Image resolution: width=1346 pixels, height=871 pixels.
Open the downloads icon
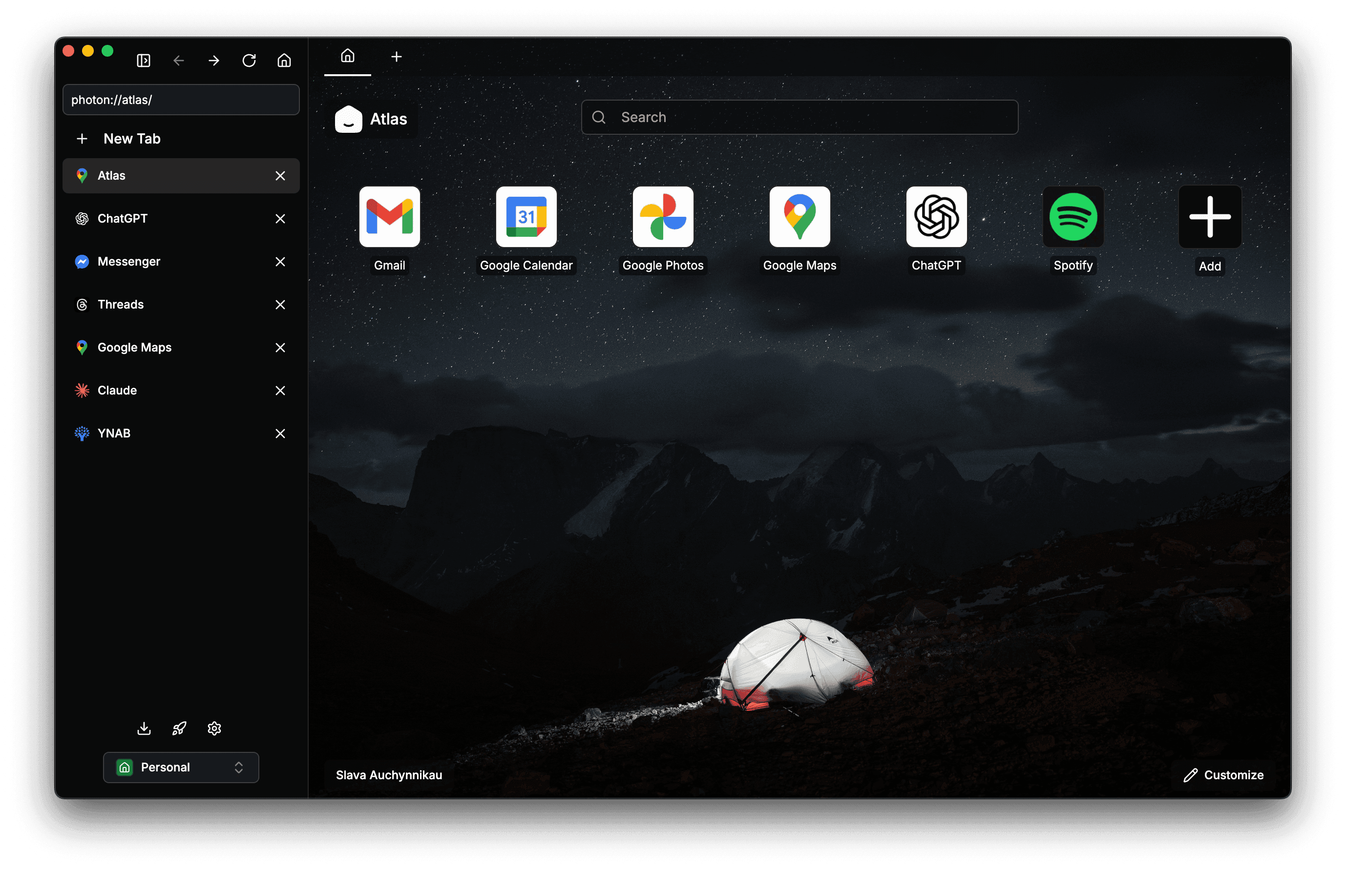tap(144, 728)
